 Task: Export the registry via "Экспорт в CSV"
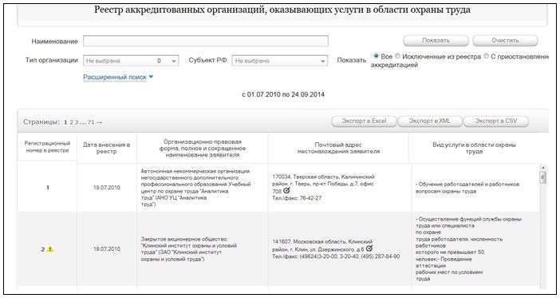[495, 121]
